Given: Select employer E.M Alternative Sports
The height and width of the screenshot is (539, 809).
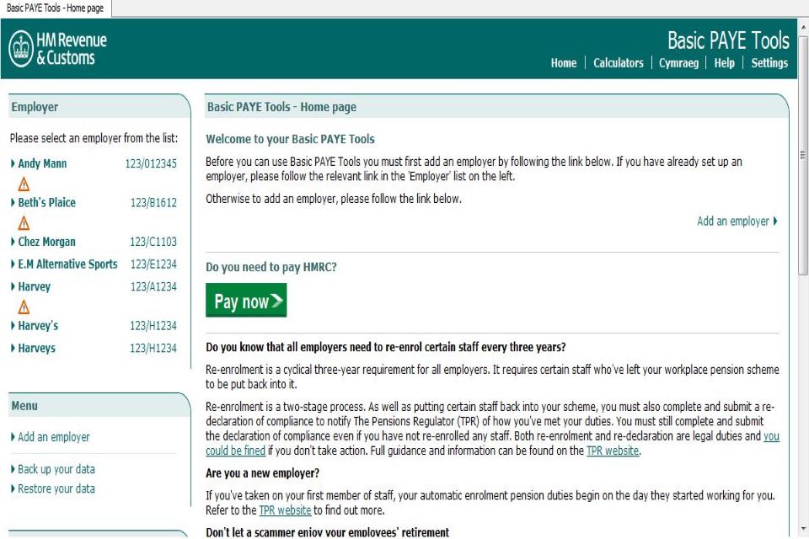Looking at the screenshot, I should tap(67, 264).
